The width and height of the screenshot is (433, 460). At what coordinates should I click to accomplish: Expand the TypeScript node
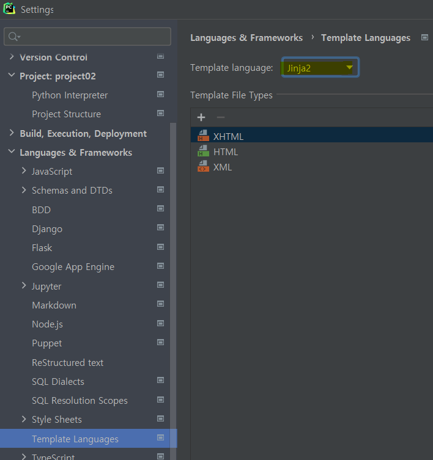pos(24,456)
